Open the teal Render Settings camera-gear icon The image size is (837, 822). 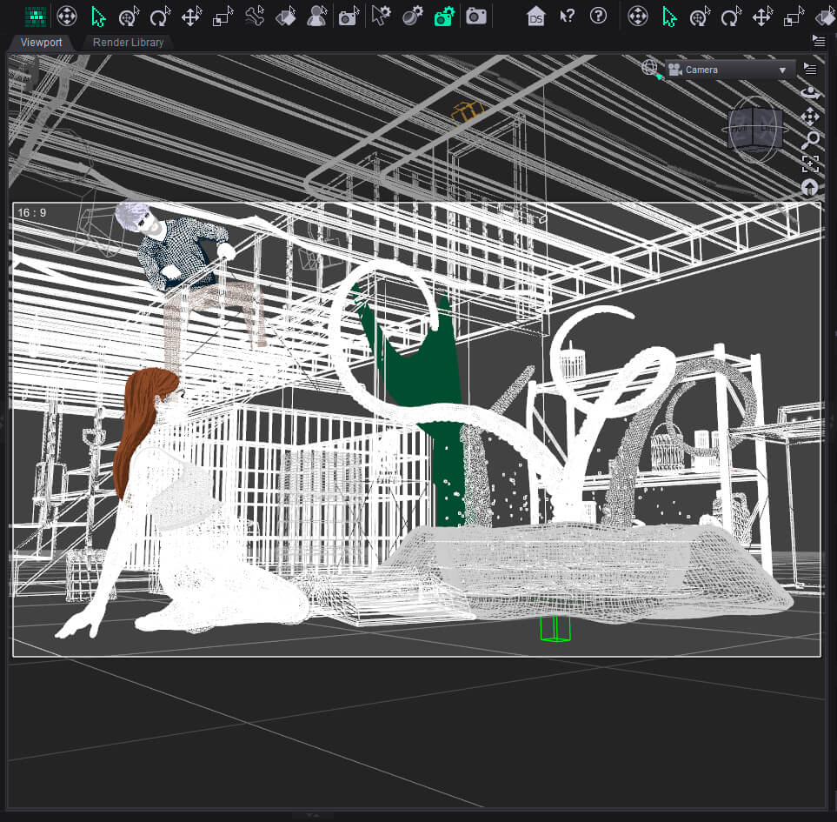[x=444, y=17]
